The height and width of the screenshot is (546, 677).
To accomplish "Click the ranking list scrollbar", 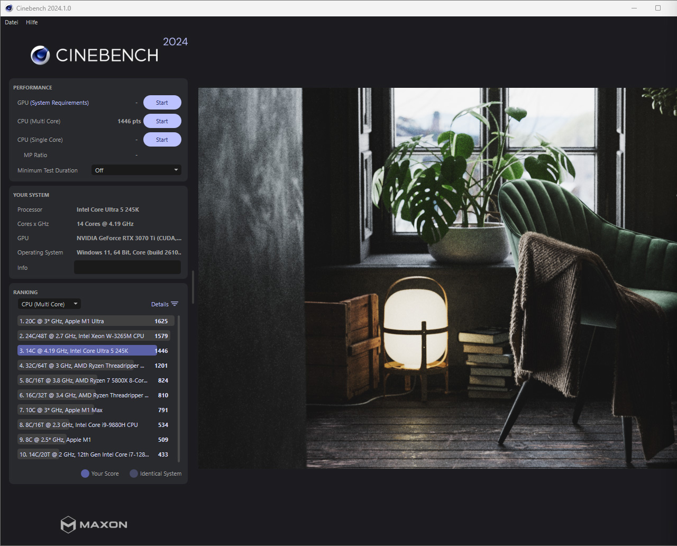I will (x=179, y=388).
